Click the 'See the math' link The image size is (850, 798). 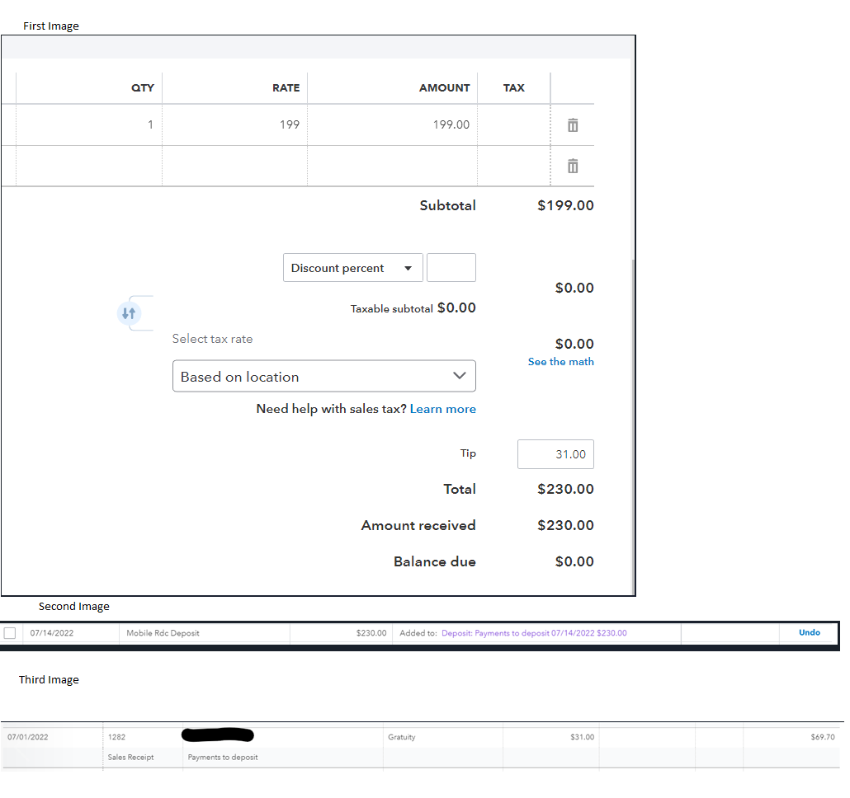point(560,361)
